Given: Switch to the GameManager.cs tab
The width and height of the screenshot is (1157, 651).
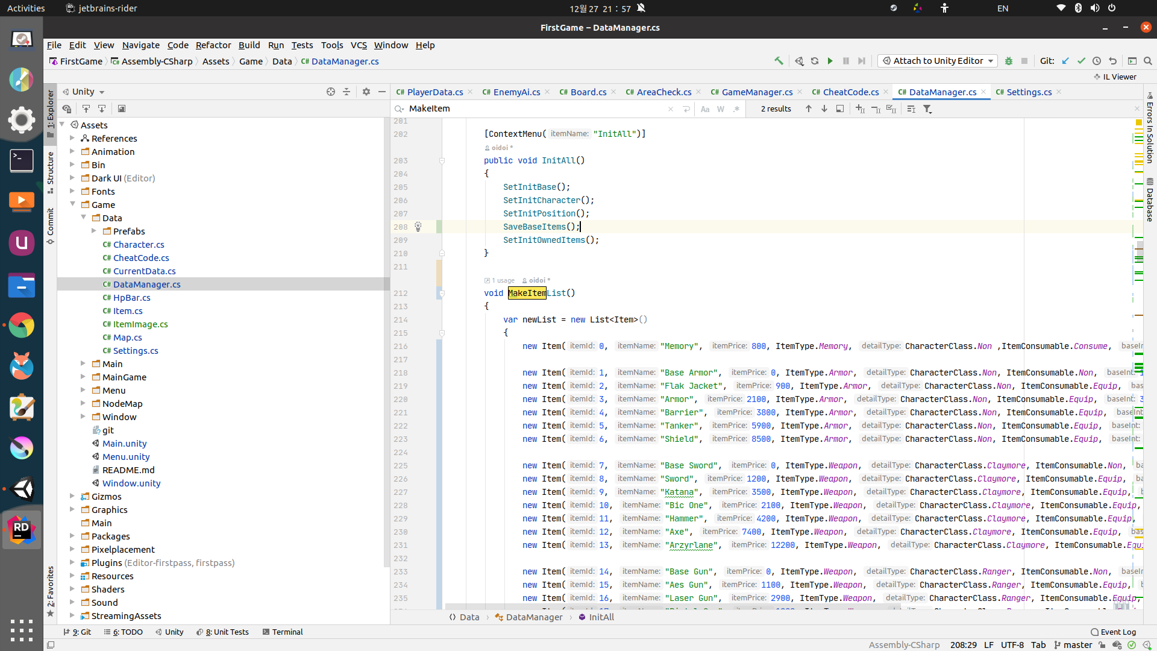Looking at the screenshot, I should [756, 92].
